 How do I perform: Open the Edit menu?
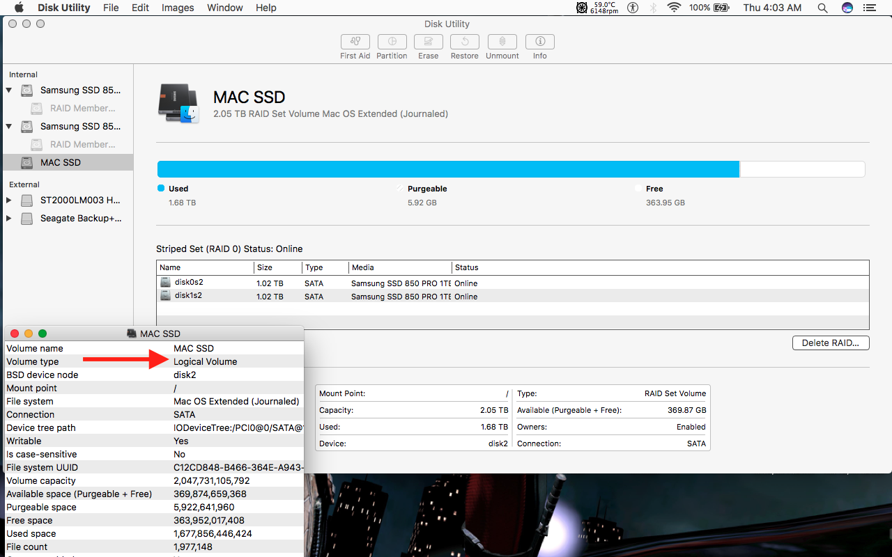coord(140,8)
